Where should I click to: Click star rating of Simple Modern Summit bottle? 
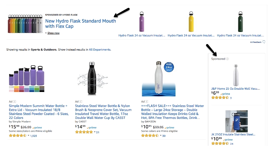17,136
